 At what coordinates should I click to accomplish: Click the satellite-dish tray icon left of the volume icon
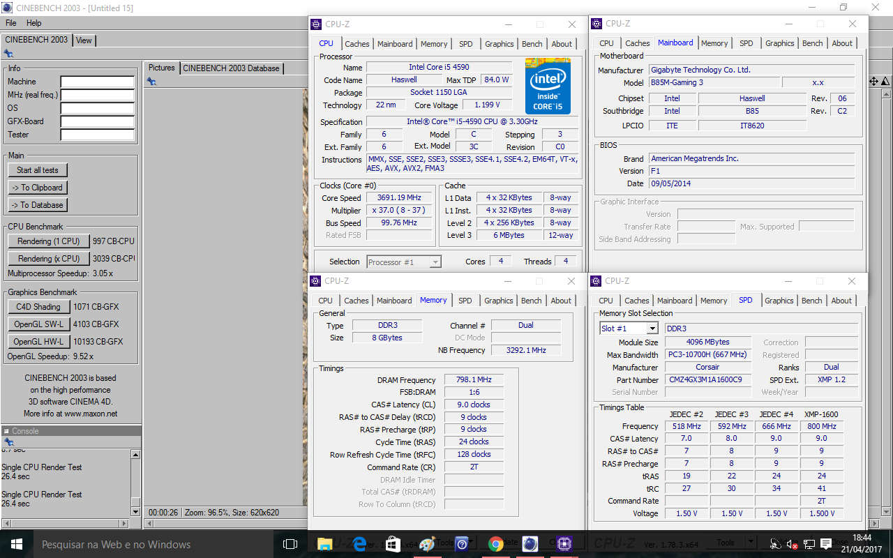(775, 544)
